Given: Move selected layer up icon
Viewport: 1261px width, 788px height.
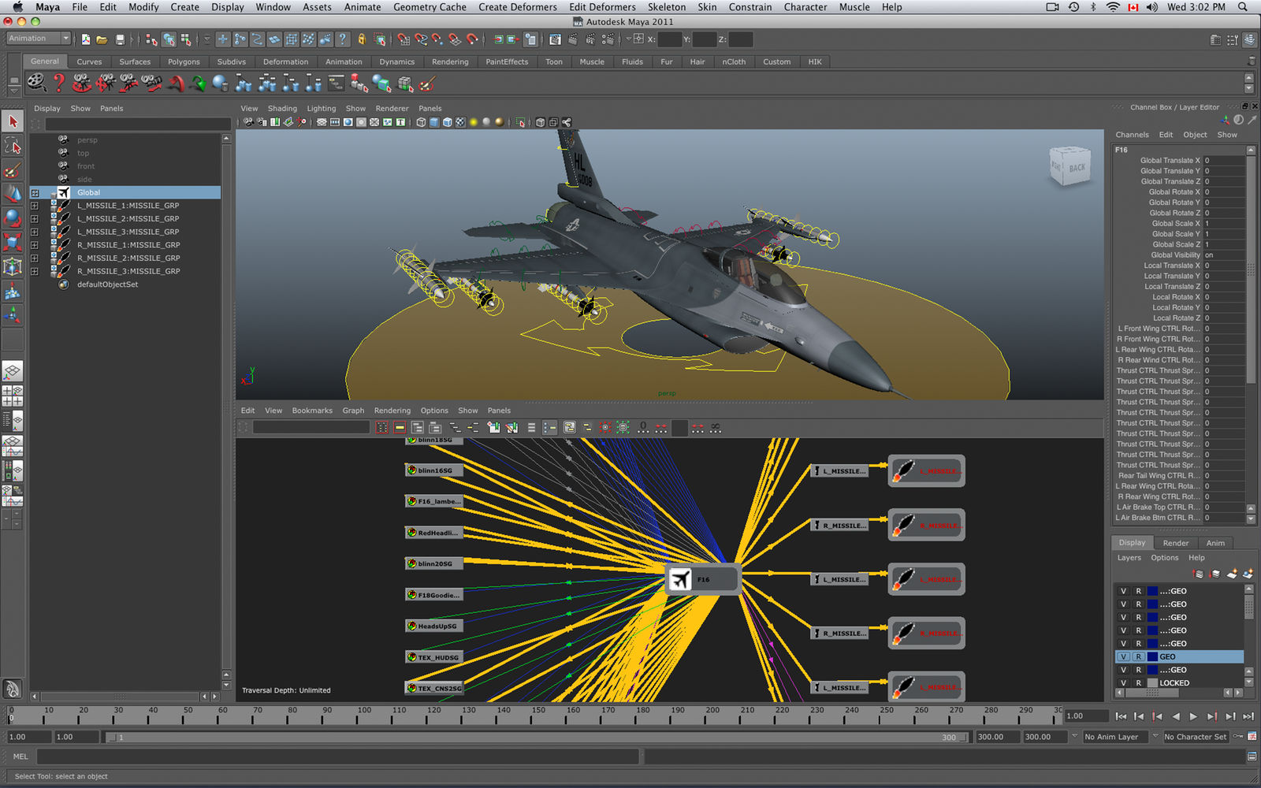Looking at the screenshot, I should point(1199,574).
